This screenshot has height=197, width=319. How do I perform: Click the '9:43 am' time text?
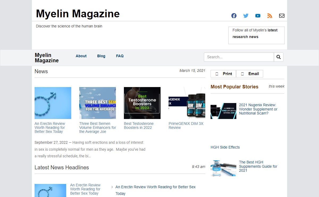pos(199,167)
